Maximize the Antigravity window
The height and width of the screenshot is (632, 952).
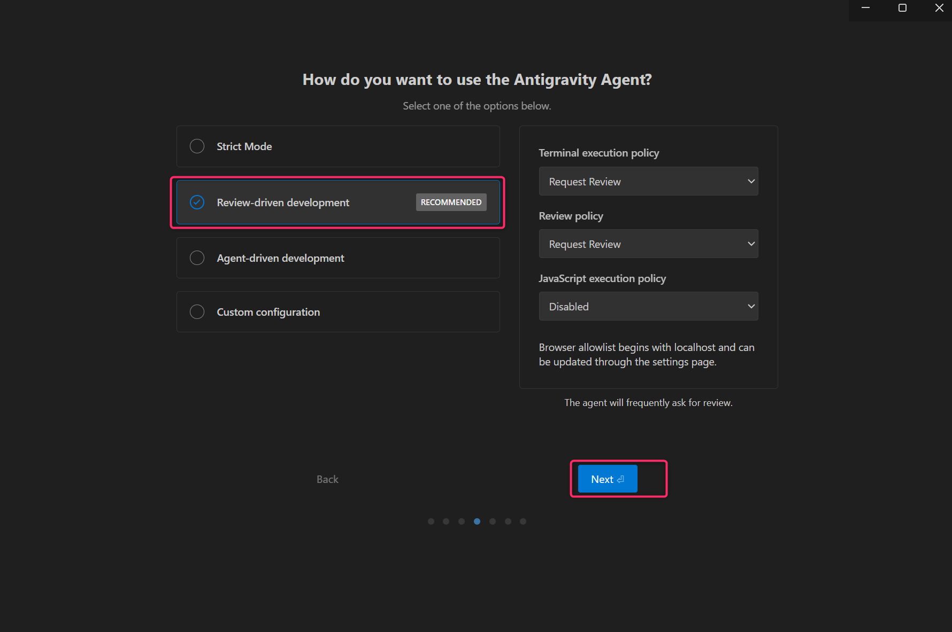pos(902,8)
